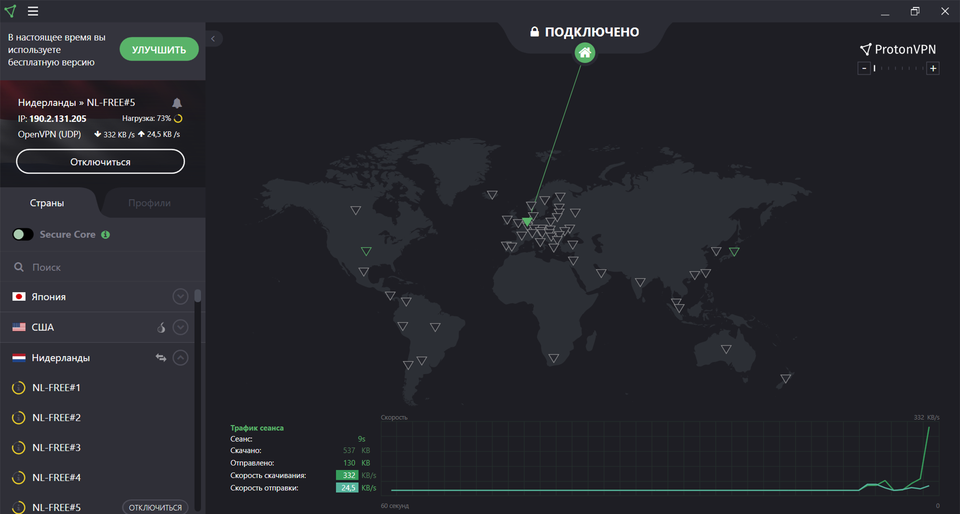Click the load indicator beside NL-FREE#2
The width and height of the screenshot is (960, 514).
tap(19, 418)
